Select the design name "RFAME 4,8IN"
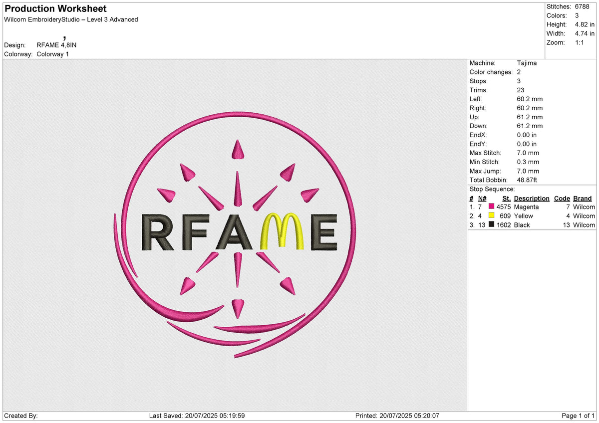Image resolution: width=599 pixels, height=423 pixels. click(57, 45)
